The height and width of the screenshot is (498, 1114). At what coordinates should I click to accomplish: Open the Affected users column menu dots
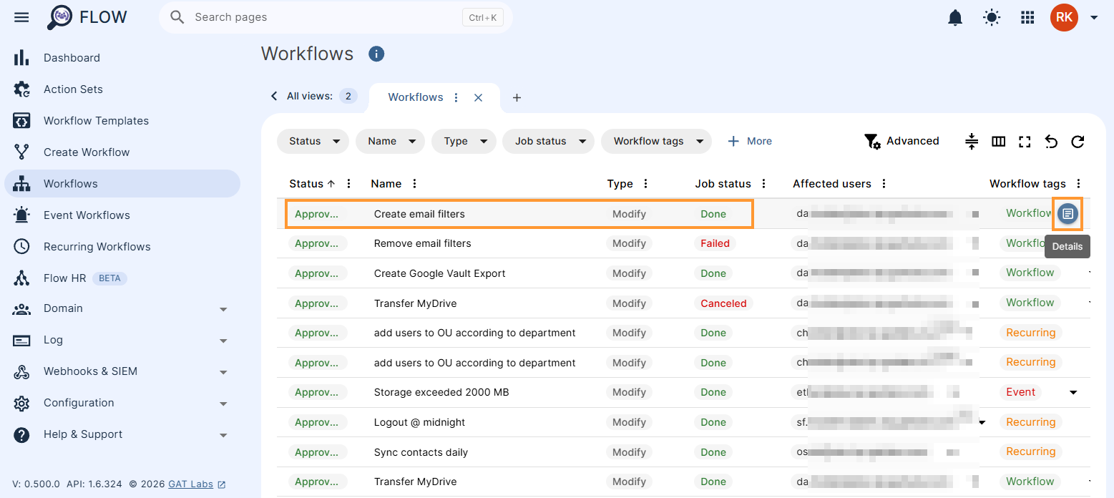tap(884, 184)
